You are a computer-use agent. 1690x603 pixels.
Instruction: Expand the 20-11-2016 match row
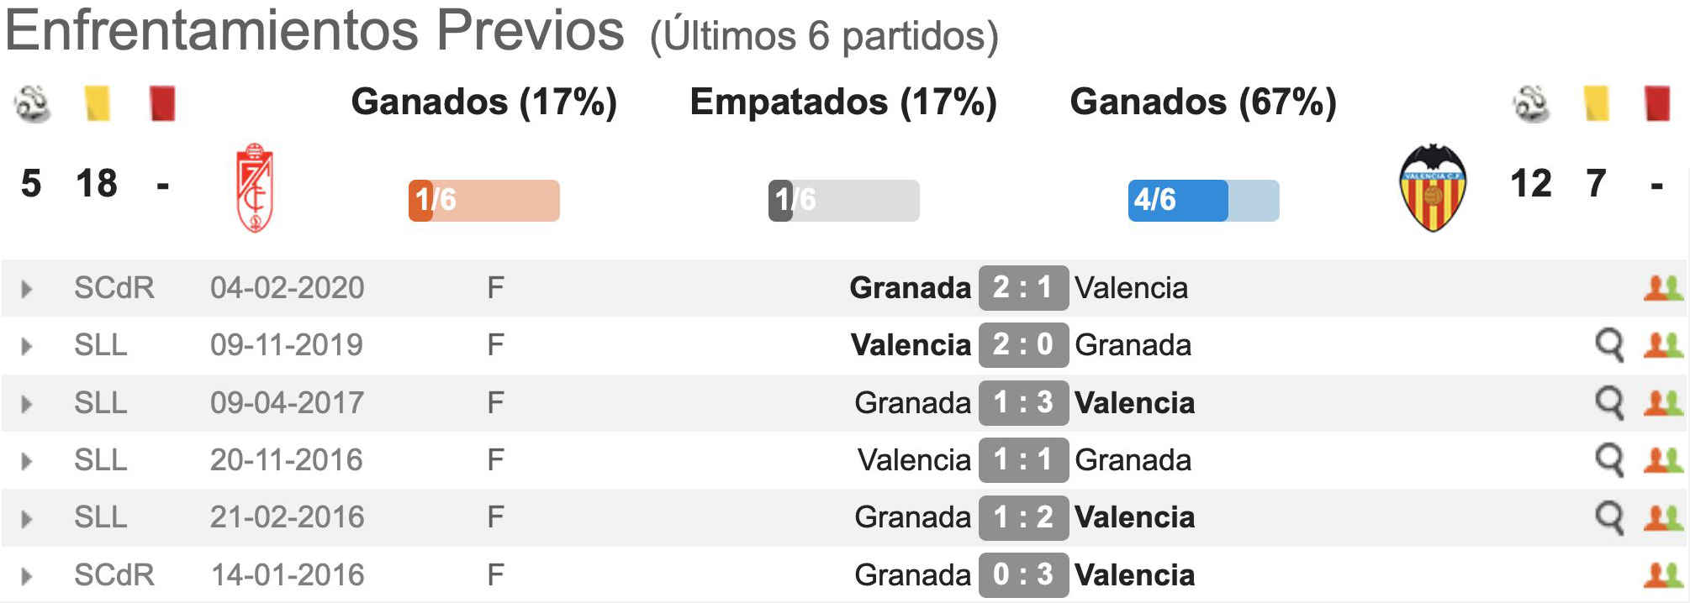[x=27, y=461]
